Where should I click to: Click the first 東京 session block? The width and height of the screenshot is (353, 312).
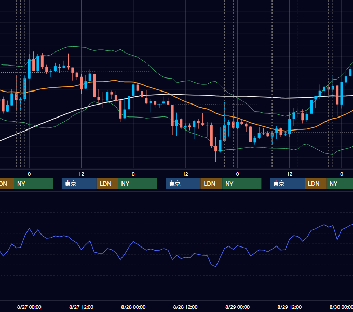pyautogui.click(x=79, y=184)
